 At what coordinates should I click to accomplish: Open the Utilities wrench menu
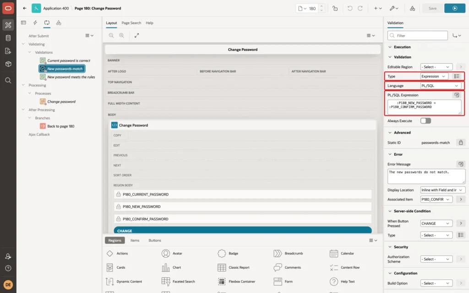point(394,8)
